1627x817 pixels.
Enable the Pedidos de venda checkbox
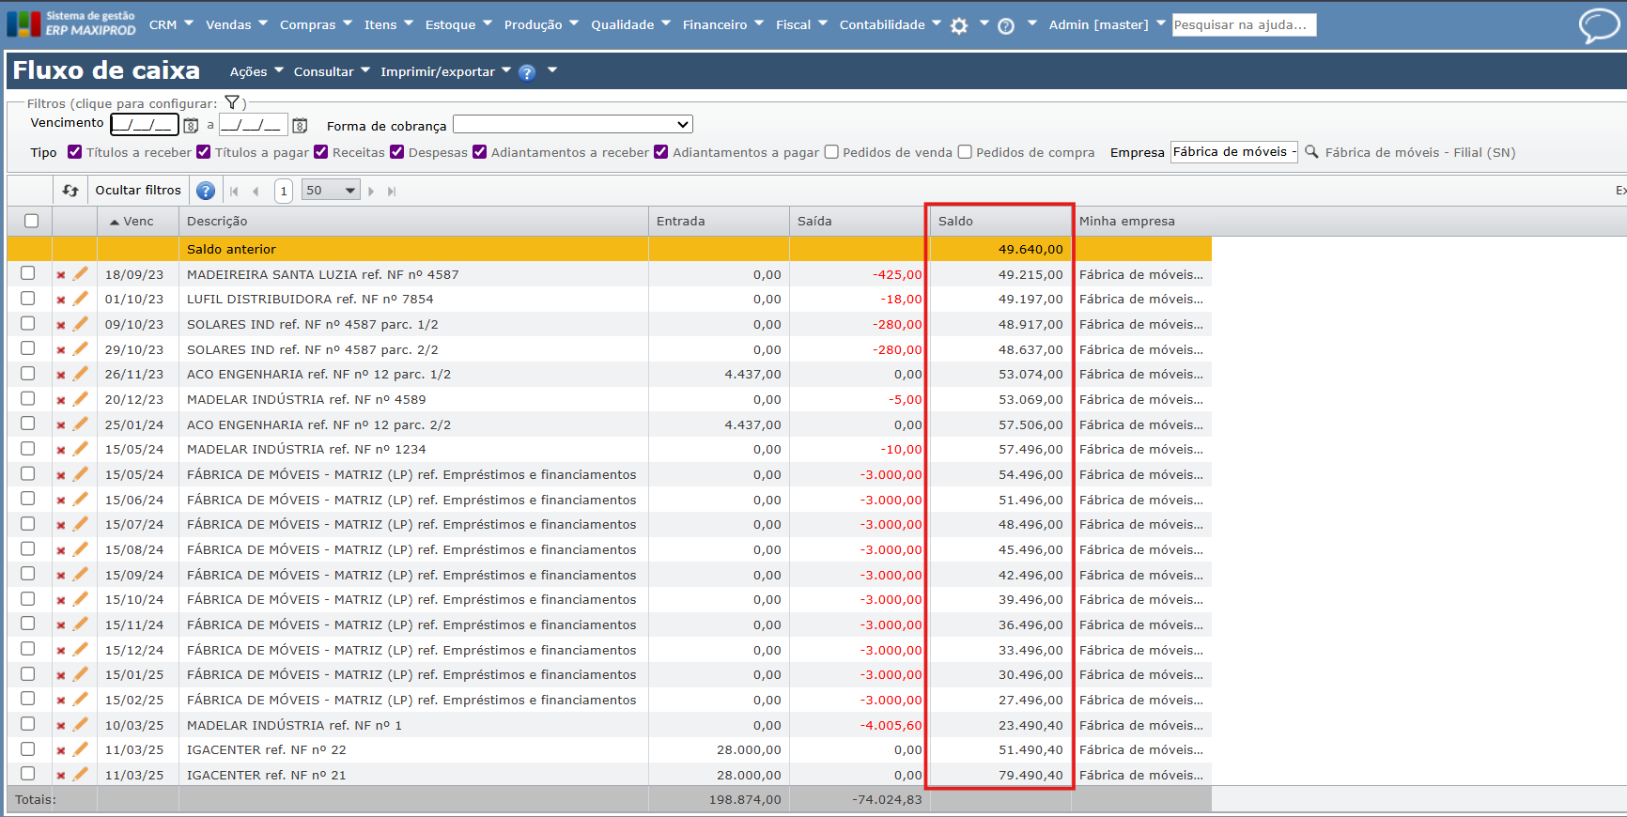click(831, 152)
